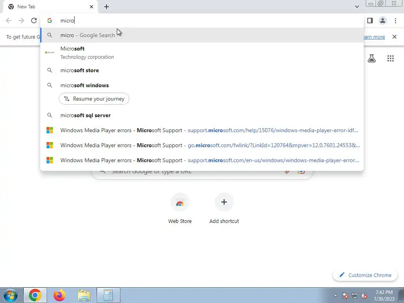
Task: Click the Learn more link
Action: click(x=374, y=37)
